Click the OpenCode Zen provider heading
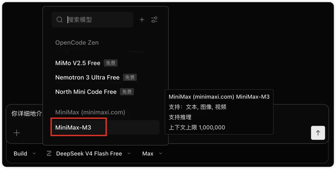The width and height of the screenshot is (336, 169). (77, 43)
